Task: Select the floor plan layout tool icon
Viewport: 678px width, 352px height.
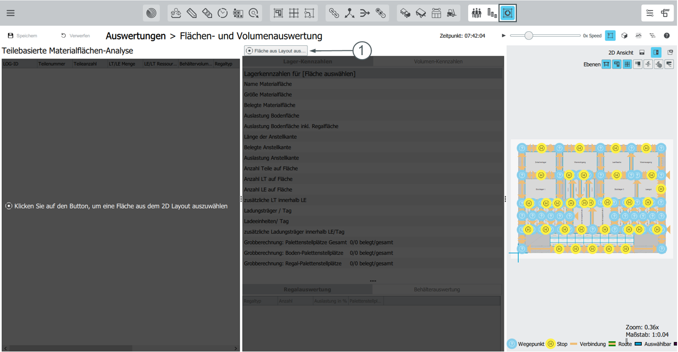Action: point(278,13)
